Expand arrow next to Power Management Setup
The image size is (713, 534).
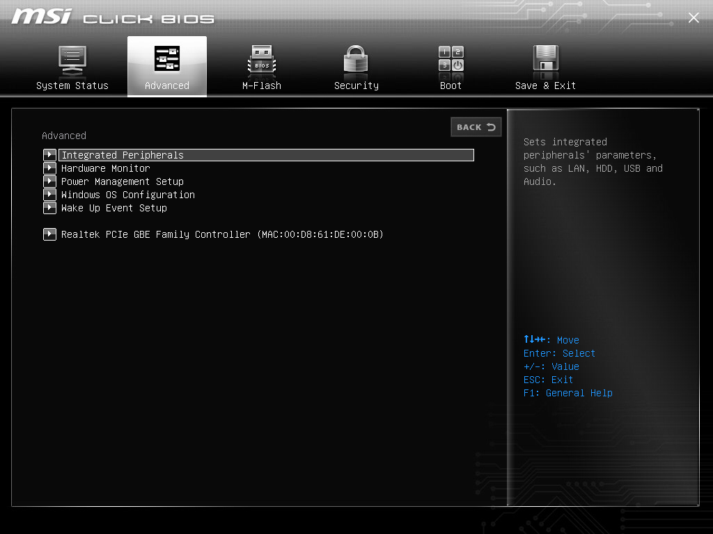point(49,181)
